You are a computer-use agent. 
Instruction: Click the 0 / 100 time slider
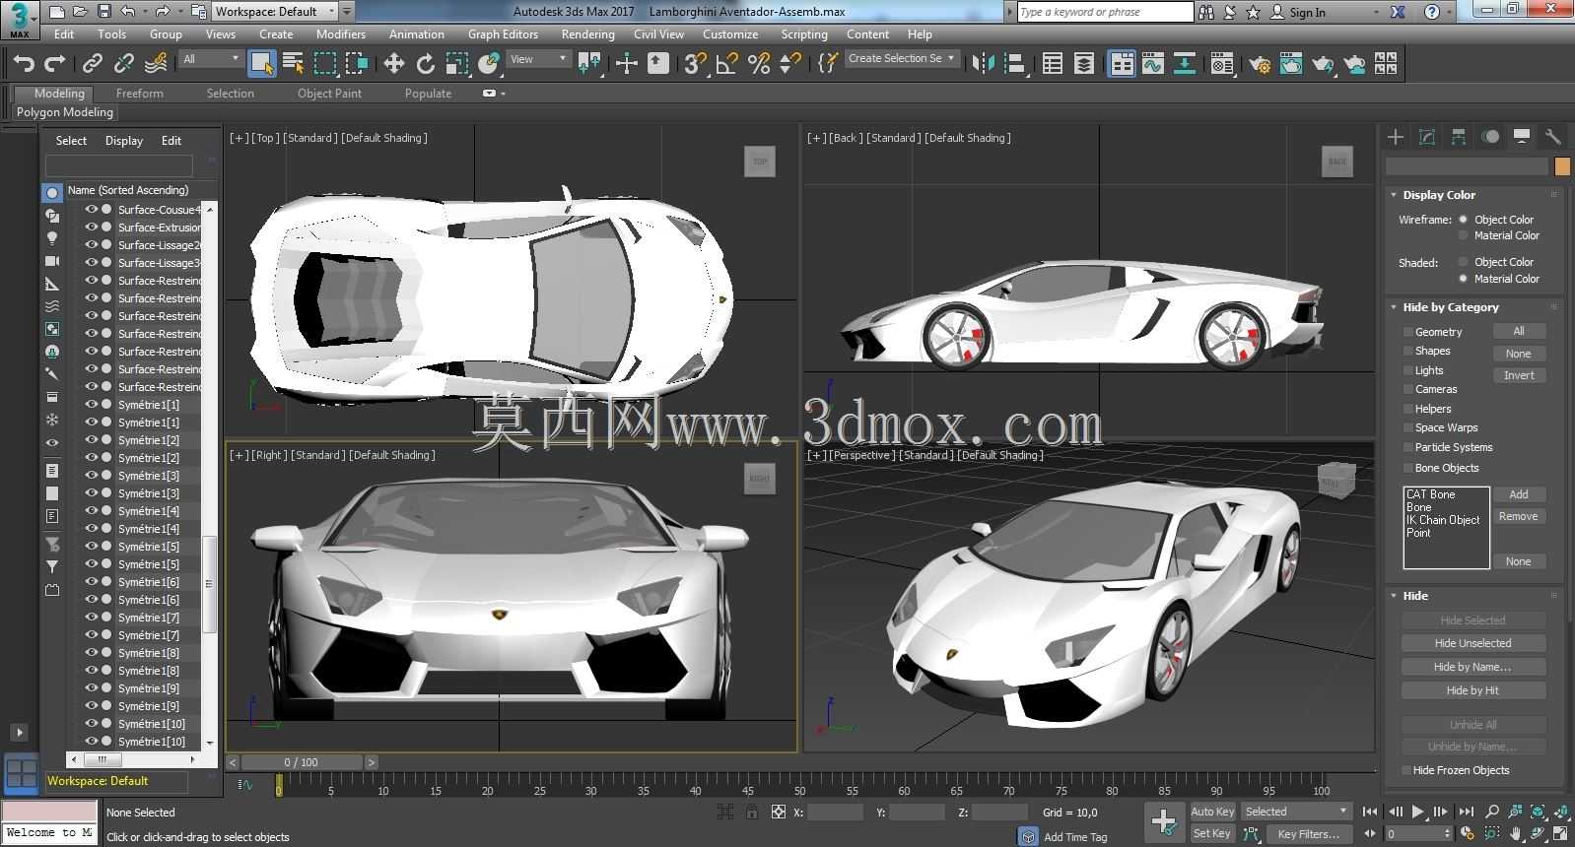coord(302,762)
